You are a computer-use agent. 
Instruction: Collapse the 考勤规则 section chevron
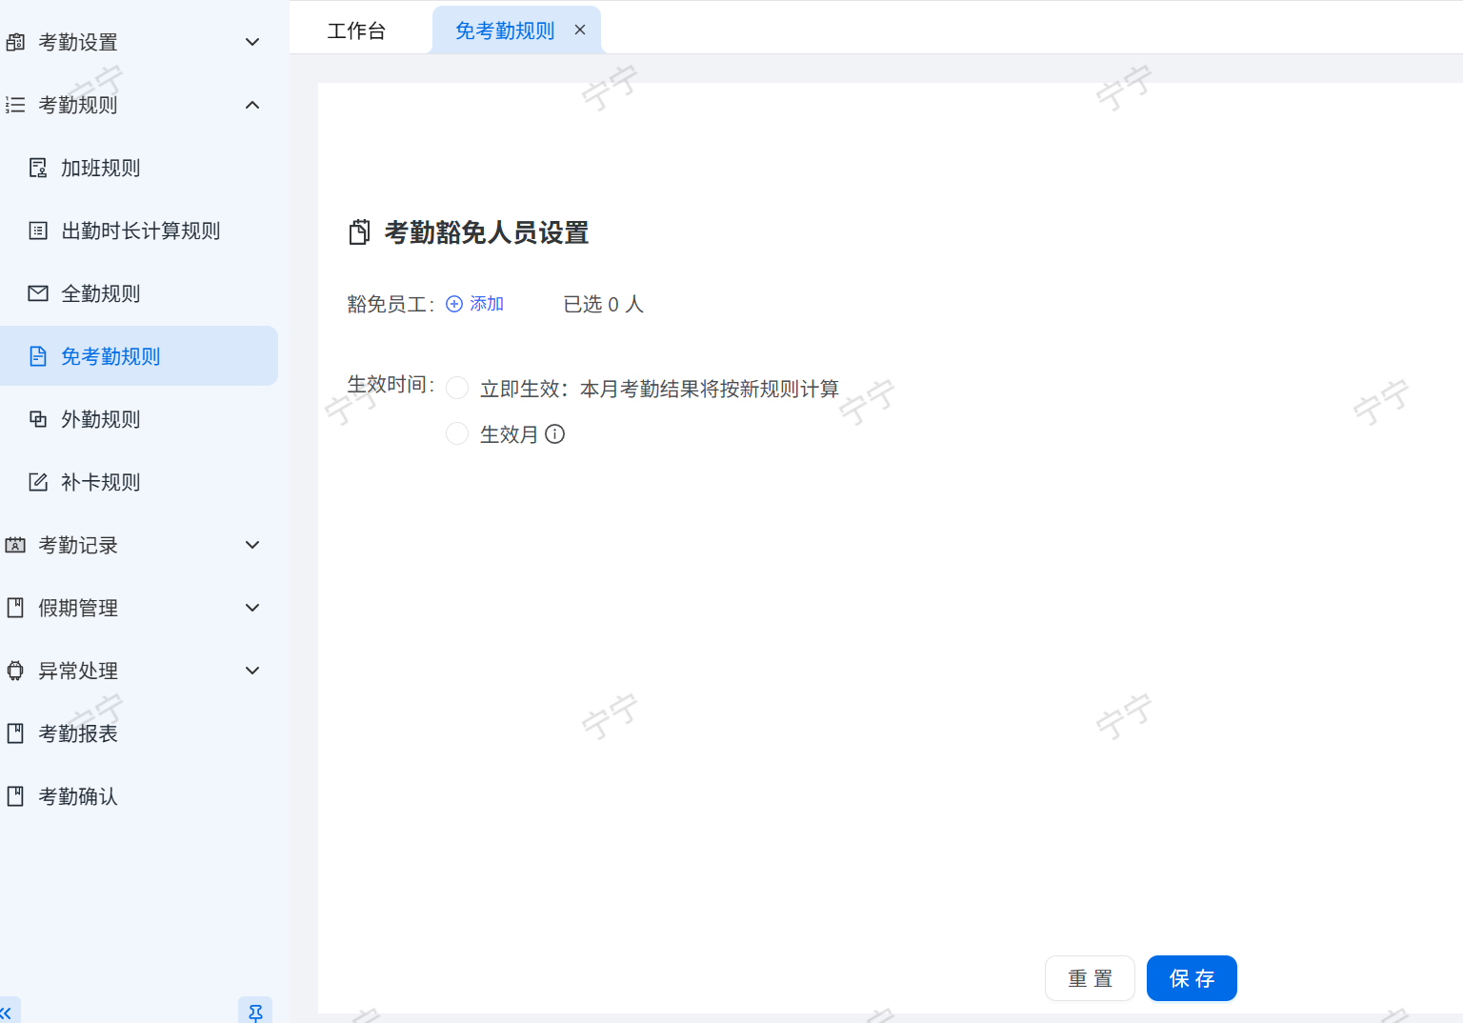[252, 105]
